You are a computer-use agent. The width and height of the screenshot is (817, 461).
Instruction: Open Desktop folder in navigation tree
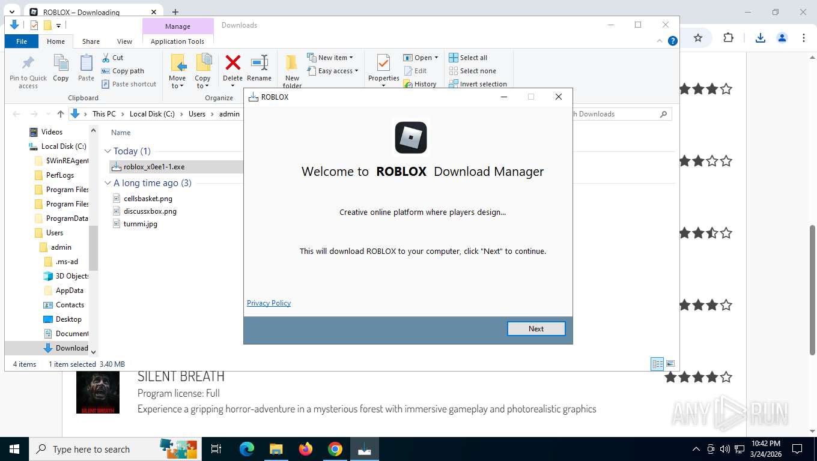pyautogui.click(x=68, y=319)
